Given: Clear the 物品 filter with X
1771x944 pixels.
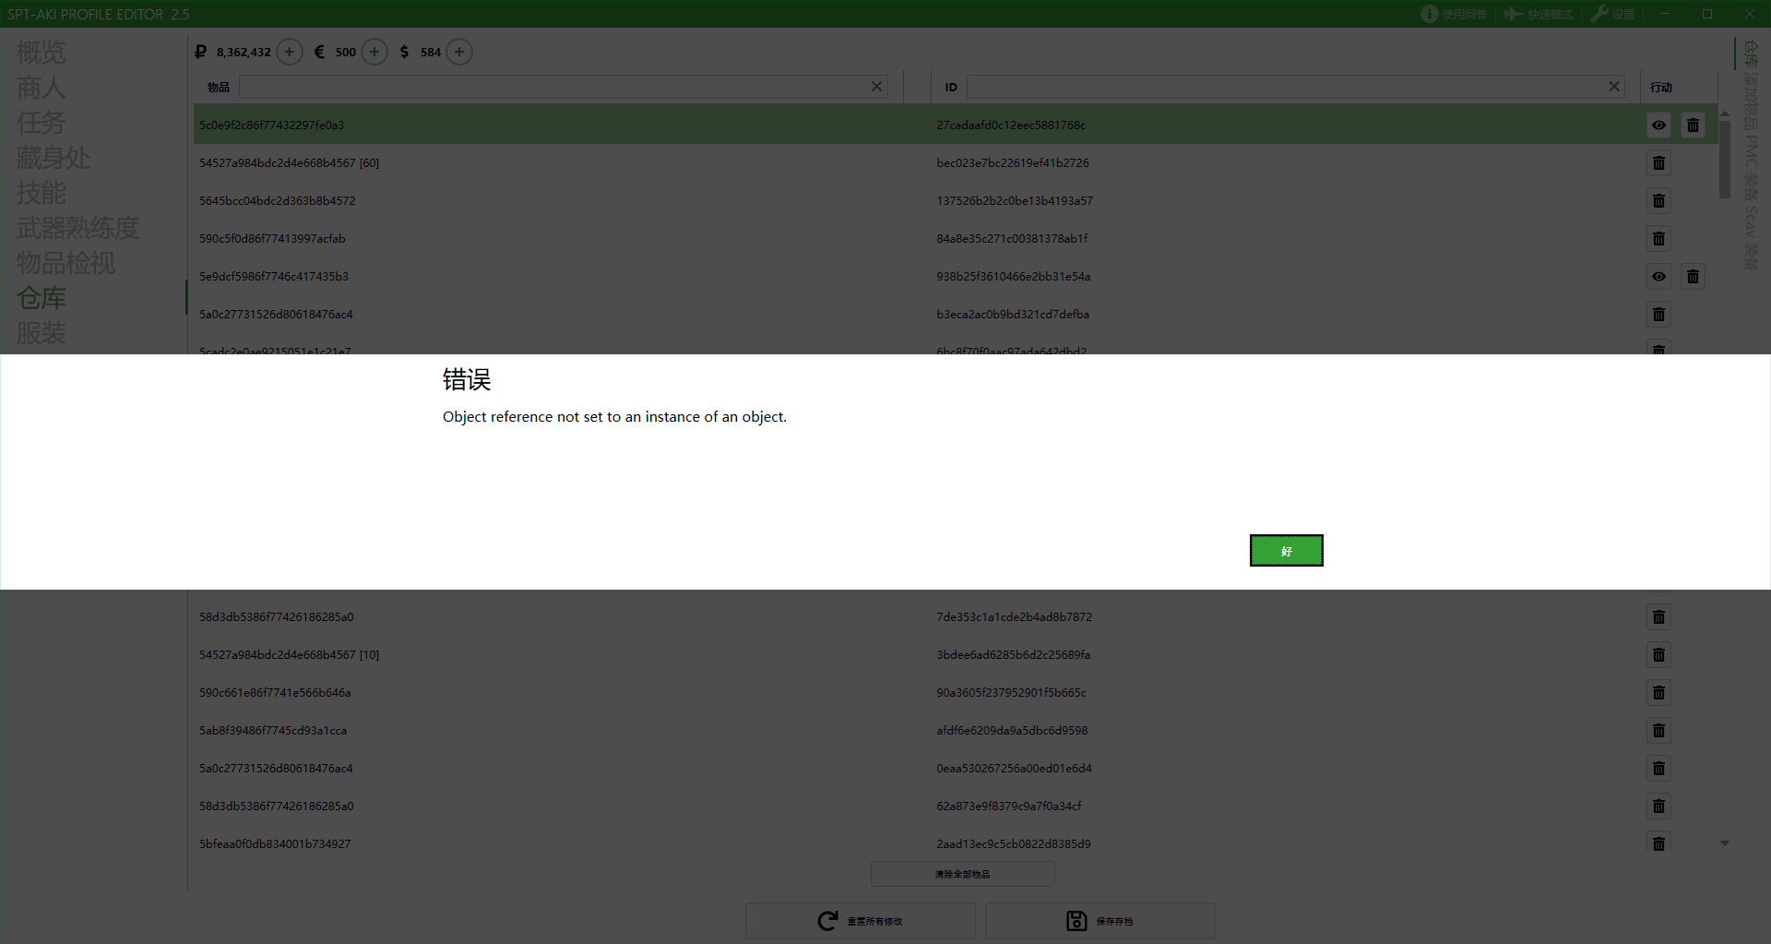Looking at the screenshot, I should click(x=876, y=87).
